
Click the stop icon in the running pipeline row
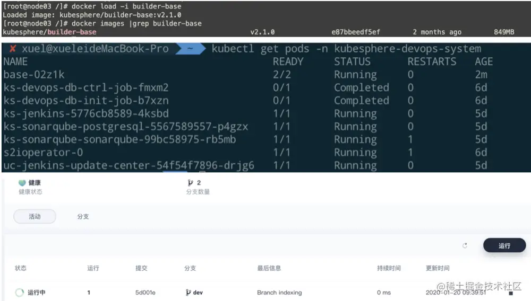511,293
